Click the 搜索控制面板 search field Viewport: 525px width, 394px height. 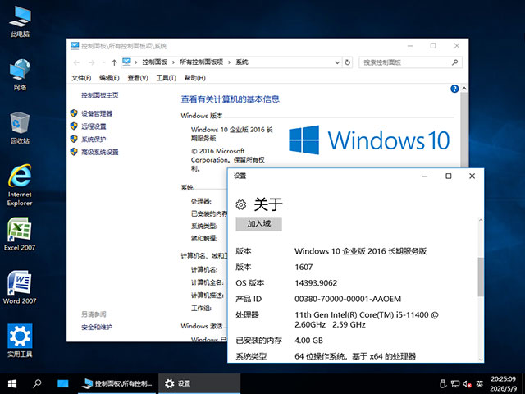(x=410, y=62)
